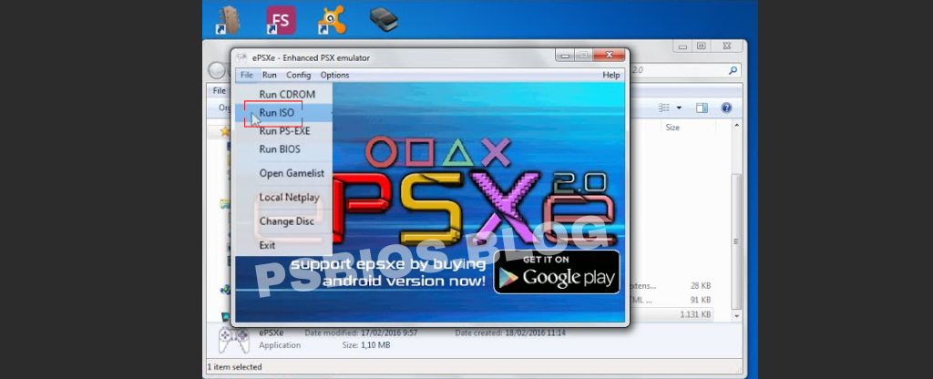The height and width of the screenshot is (379, 933).
Task: Click the Size column header
Action: [x=672, y=128]
